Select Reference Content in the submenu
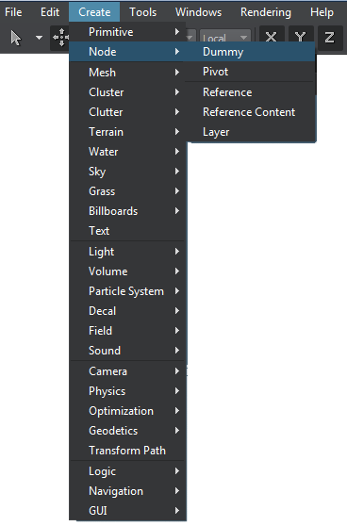This screenshot has height=526, width=347. (250, 112)
